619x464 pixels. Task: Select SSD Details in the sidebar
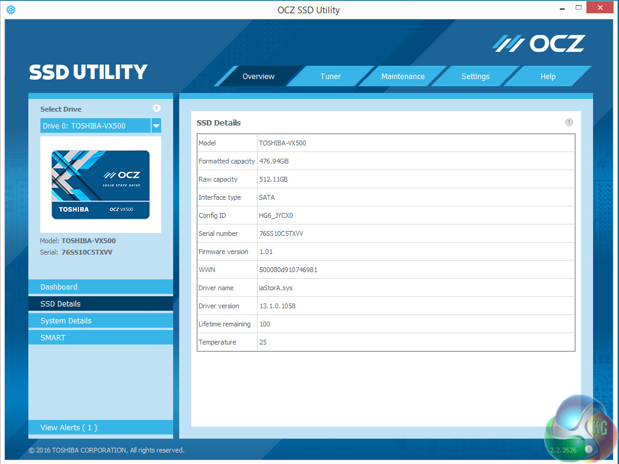coord(100,304)
